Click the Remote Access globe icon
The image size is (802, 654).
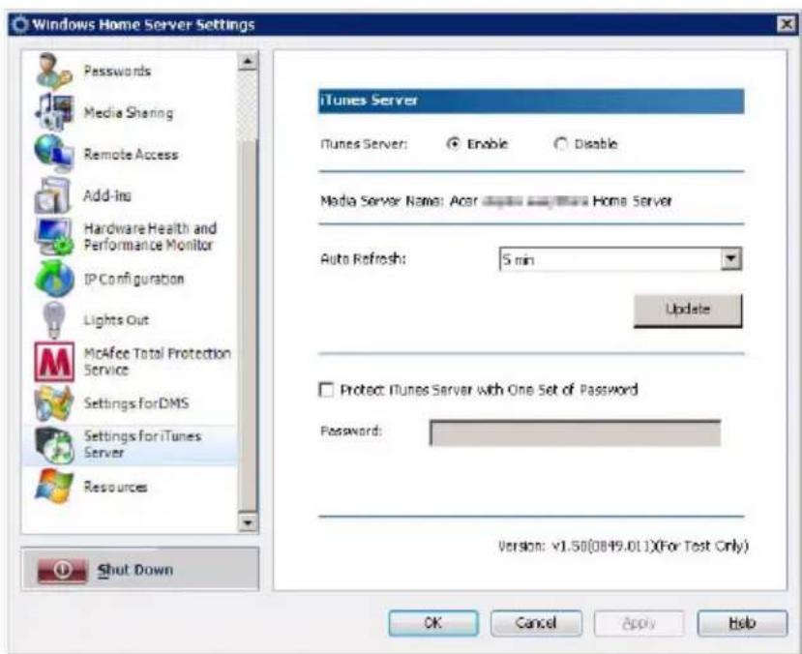tap(54, 154)
